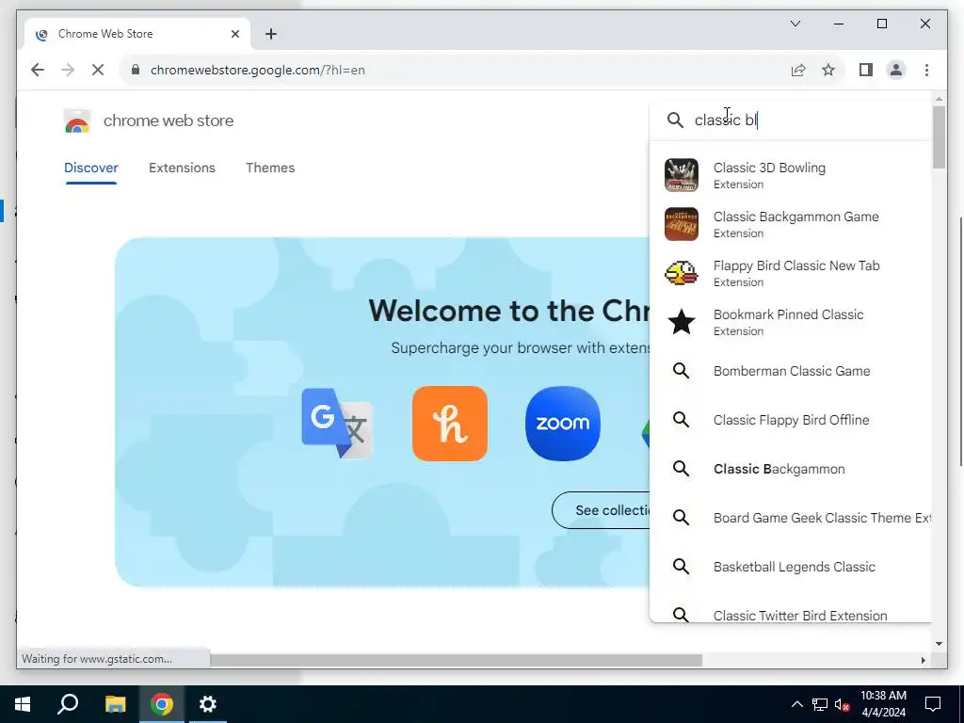964x723 pixels.
Task: Click magnifier beside Bomberman Classic Game
Action: point(681,371)
